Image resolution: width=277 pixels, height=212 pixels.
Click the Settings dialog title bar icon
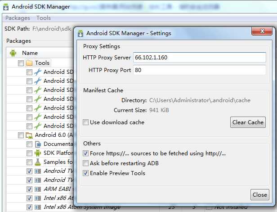click(80, 33)
